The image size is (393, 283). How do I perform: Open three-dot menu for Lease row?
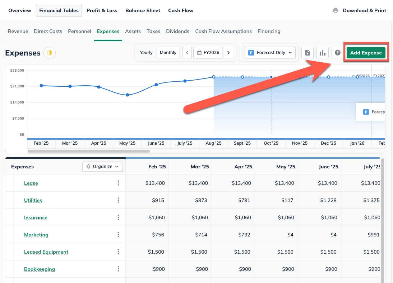(118, 183)
